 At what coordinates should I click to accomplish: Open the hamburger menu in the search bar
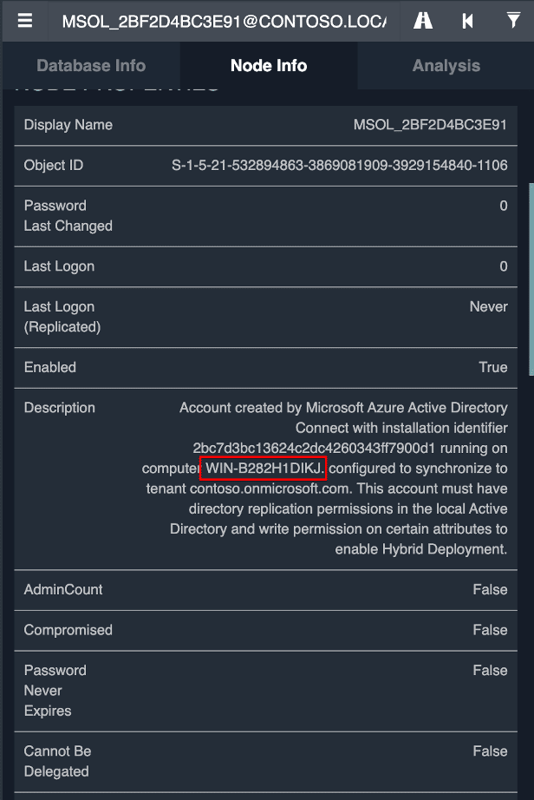pyautogui.click(x=25, y=21)
